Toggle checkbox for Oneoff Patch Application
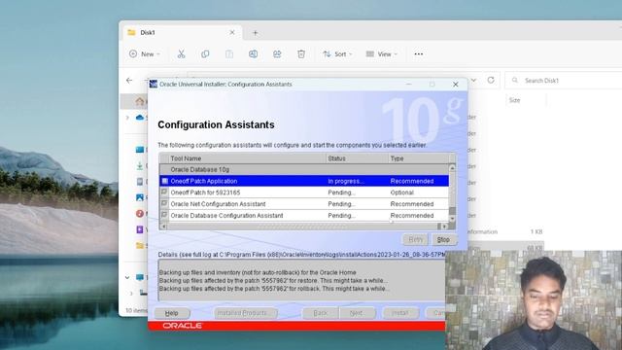Image resolution: width=622 pixels, height=350 pixels. tap(164, 181)
